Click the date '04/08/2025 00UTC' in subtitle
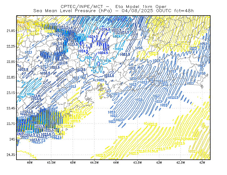The image size is (227, 175). 146,11
